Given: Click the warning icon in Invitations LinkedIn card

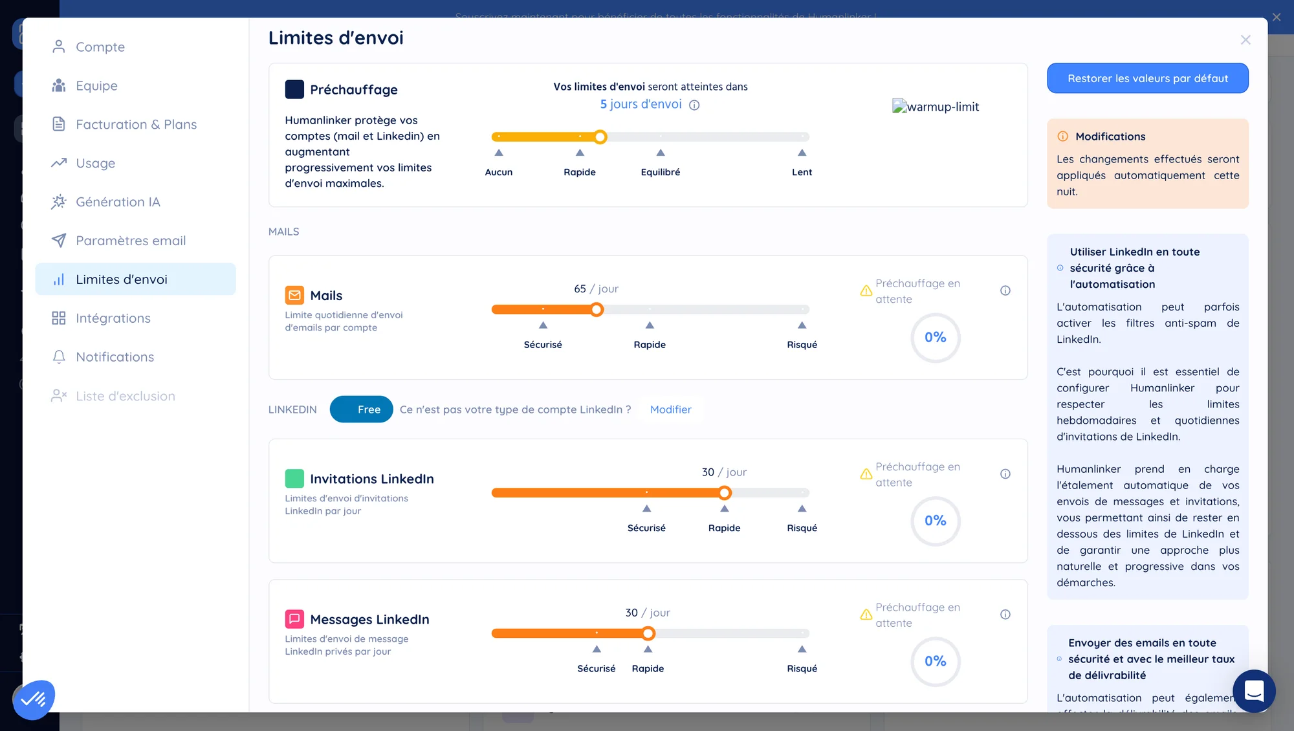Looking at the screenshot, I should click(x=866, y=475).
